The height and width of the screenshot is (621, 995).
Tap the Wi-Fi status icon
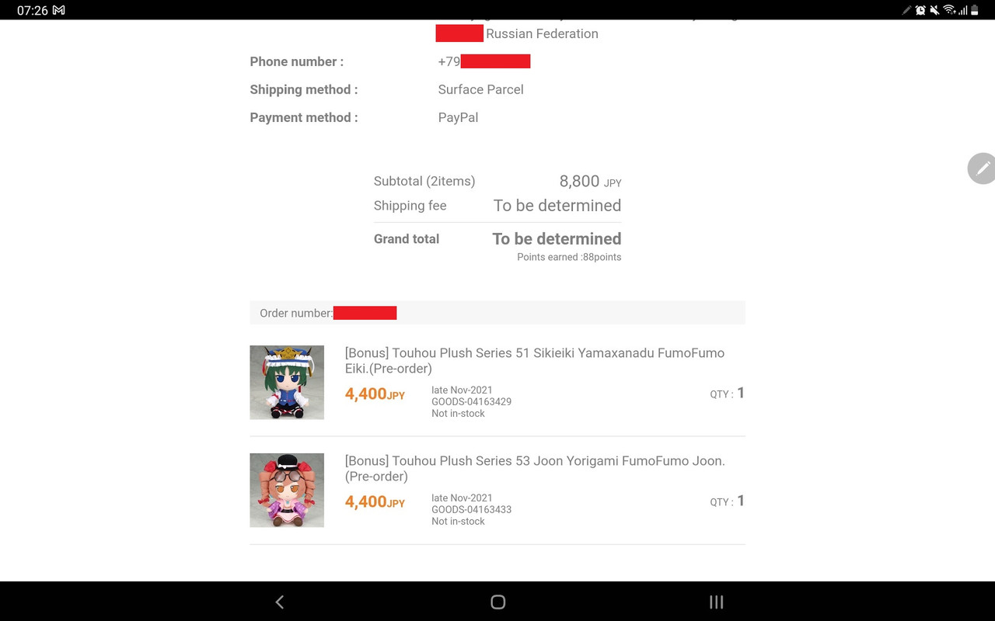point(949,10)
